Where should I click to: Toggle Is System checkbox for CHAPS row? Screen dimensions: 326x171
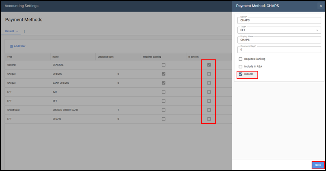pos(209,119)
